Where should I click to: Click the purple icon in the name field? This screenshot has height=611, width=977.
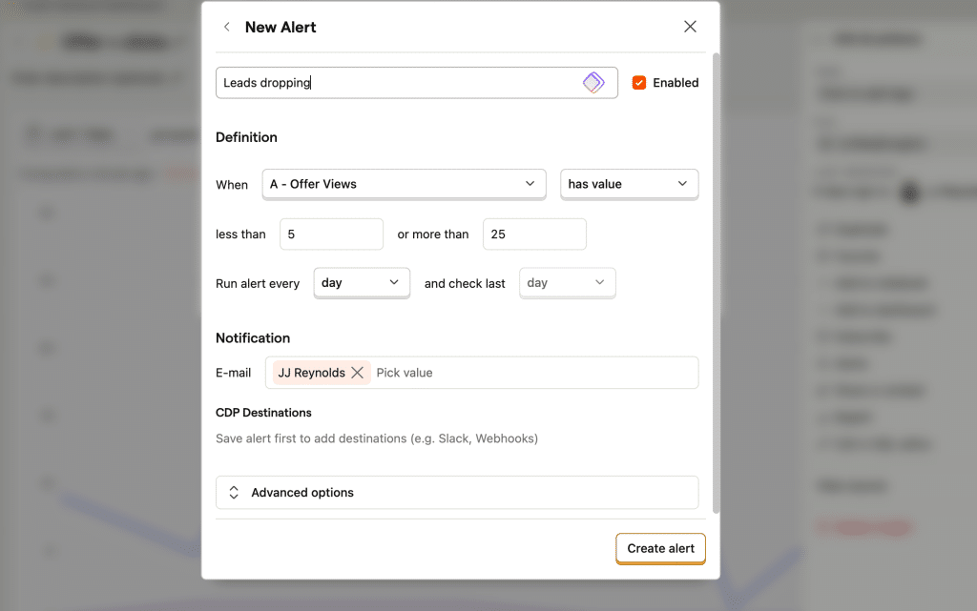(593, 83)
